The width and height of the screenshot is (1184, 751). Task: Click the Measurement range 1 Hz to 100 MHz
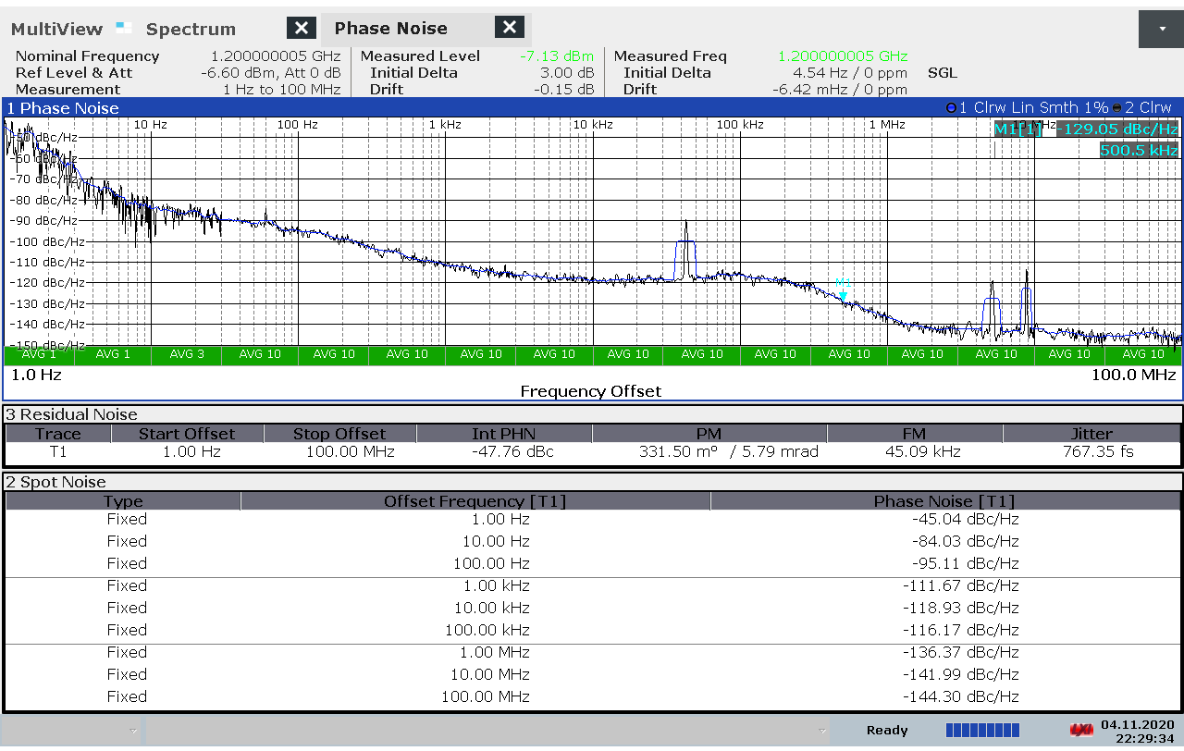(x=282, y=89)
